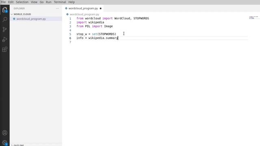
Task: Click the Explorer more actions ellipsis
Action: [57, 9]
